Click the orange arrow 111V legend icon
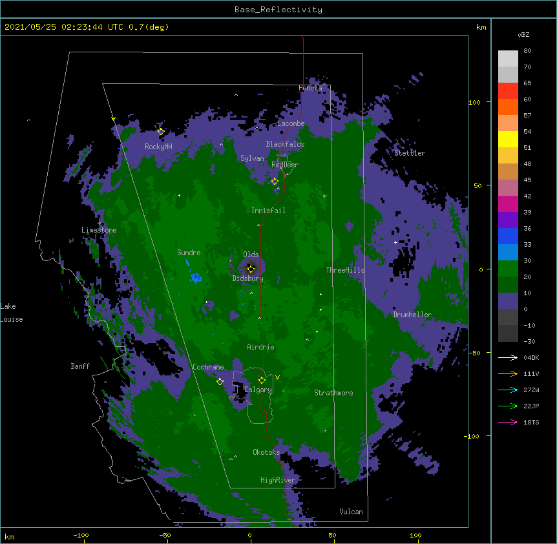The width and height of the screenshot is (557, 544). [508, 373]
